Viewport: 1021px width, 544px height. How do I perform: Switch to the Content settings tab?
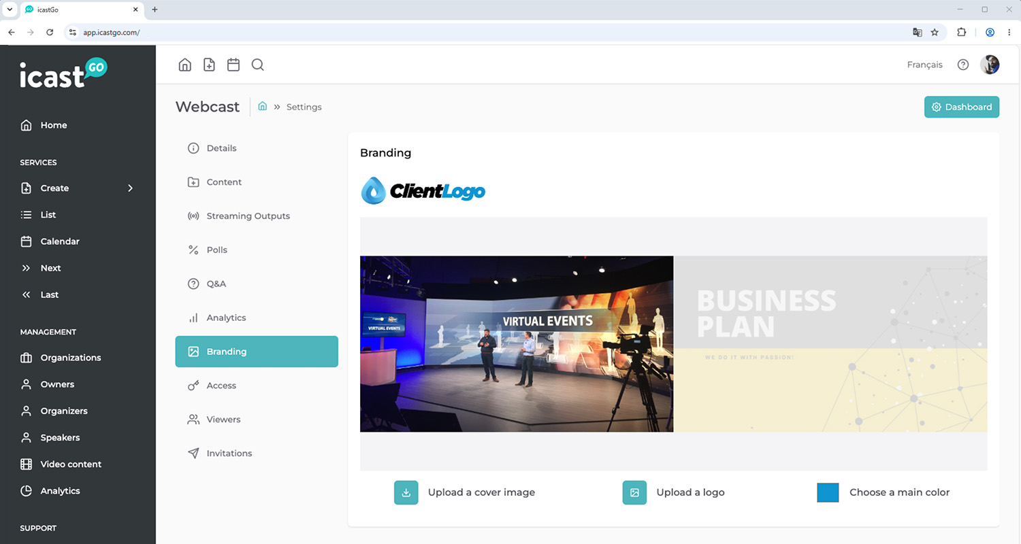257,182
